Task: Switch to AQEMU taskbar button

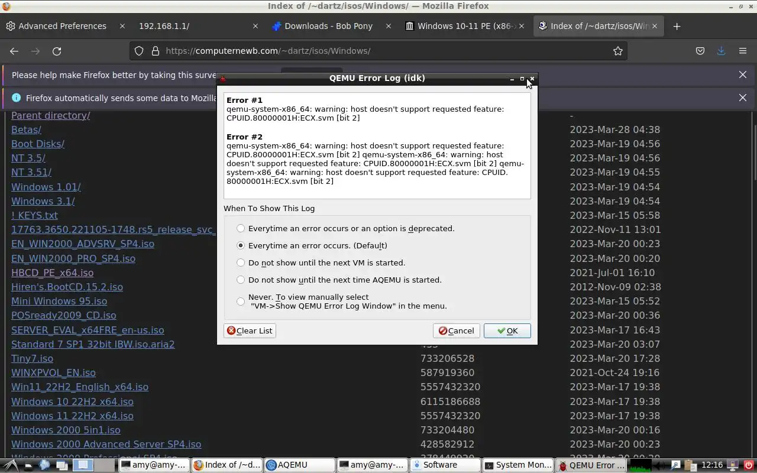Action: click(299, 465)
